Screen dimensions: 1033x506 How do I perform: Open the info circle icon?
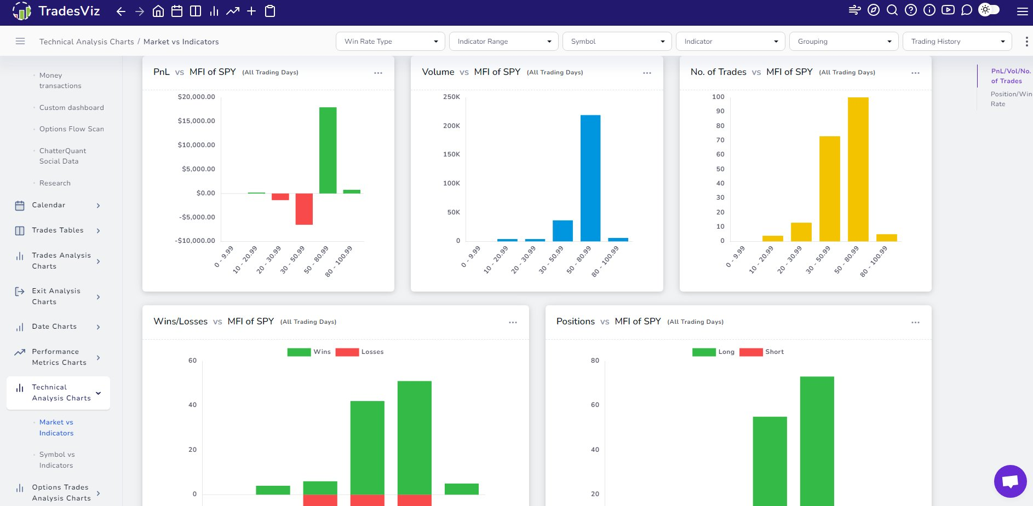[929, 10]
